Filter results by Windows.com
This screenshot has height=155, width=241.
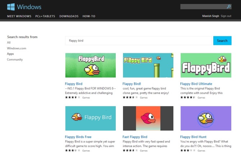point(17,48)
